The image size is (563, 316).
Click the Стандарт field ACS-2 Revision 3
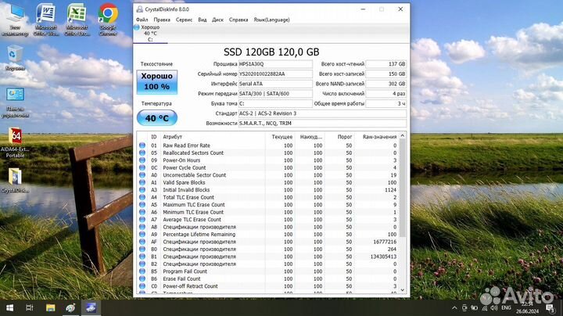click(x=322, y=113)
